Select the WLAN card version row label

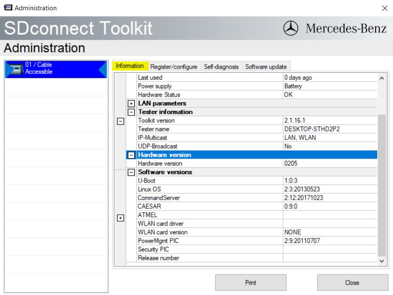point(163,232)
